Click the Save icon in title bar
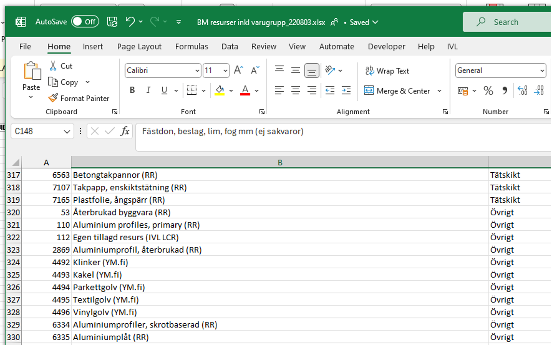 pyautogui.click(x=112, y=22)
